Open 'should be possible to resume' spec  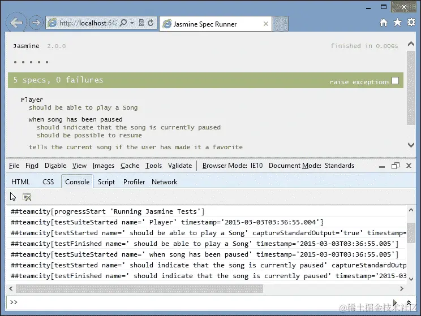tap(89, 135)
